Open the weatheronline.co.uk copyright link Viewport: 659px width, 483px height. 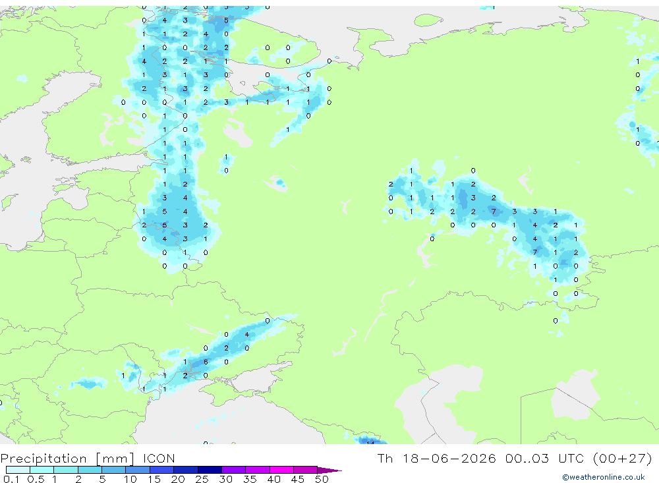[604, 477]
